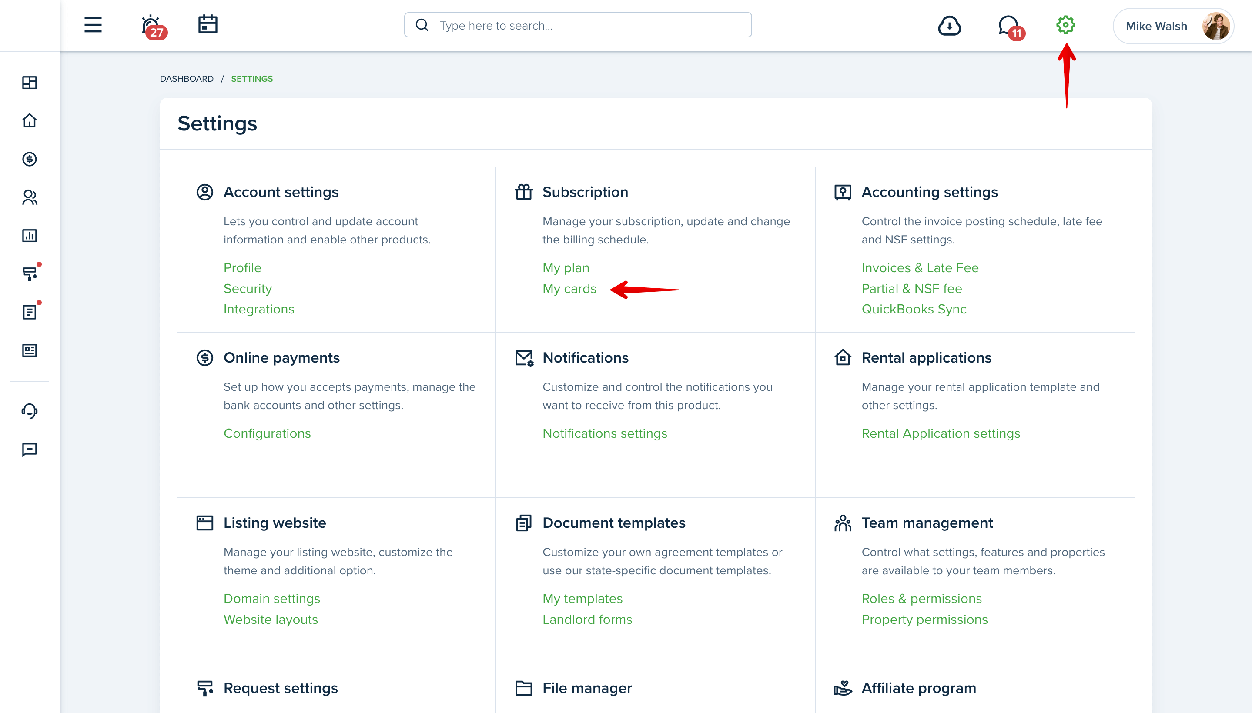Image resolution: width=1252 pixels, height=713 pixels.
Task: Open Roles & permissions link
Action: point(921,599)
